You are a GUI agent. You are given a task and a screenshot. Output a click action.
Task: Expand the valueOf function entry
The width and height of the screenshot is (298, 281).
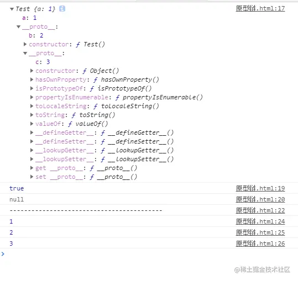[32, 124]
